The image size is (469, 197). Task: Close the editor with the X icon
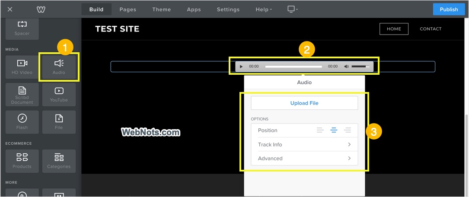[10, 9]
